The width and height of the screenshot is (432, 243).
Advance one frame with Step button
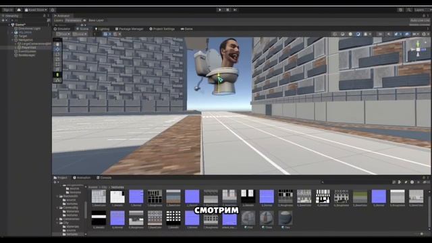[235, 9]
